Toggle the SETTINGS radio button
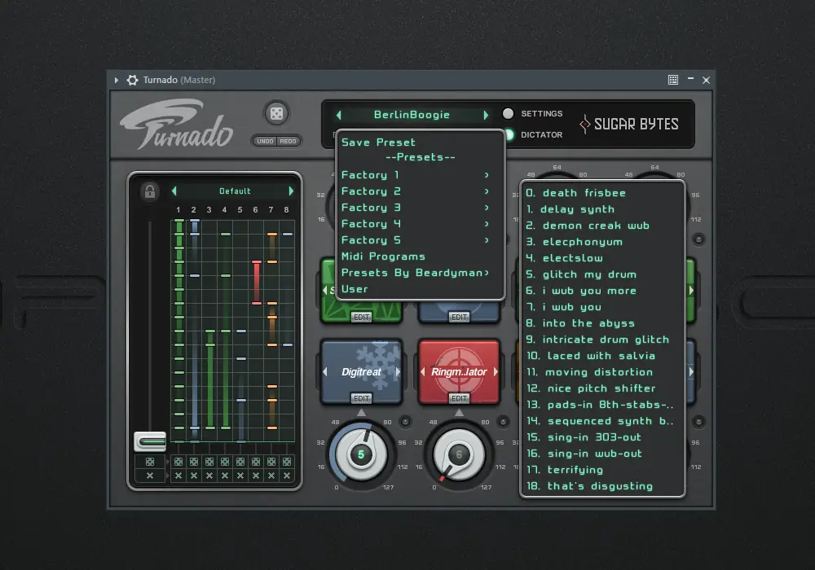Screen dimensions: 815x570 508,114
